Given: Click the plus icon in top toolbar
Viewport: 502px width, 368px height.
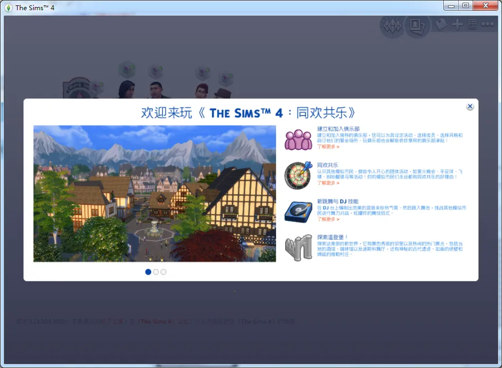Looking at the screenshot, I should [457, 25].
